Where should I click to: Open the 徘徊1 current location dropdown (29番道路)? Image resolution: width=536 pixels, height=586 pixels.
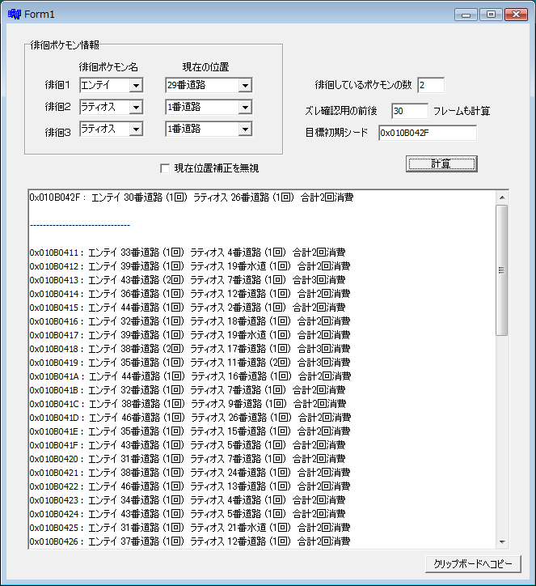[245, 85]
